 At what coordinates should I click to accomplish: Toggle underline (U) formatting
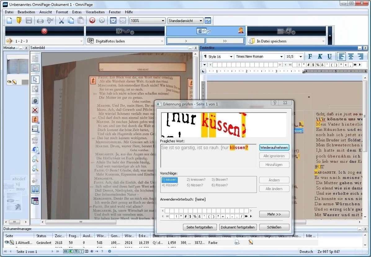329,56
